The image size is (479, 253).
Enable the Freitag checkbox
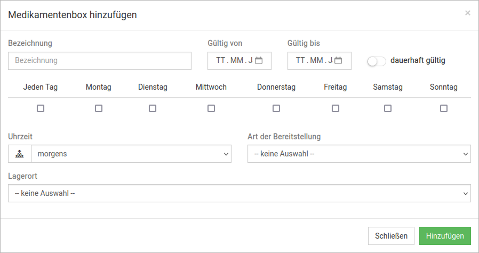336,108
